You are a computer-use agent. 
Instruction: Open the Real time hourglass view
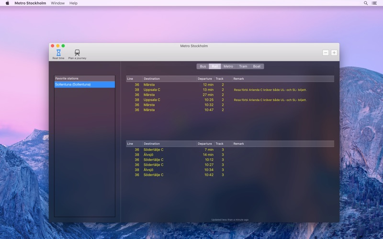[x=58, y=54]
